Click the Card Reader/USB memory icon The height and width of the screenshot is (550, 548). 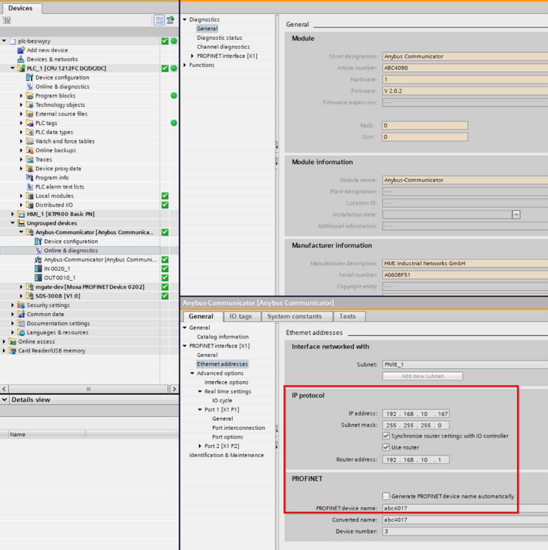click(x=13, y=351)
